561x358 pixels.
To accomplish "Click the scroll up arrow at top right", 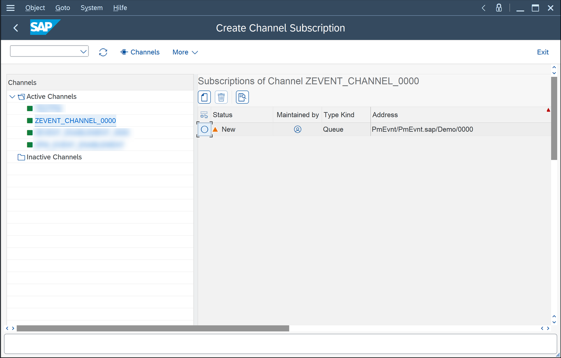I will [554, 67].
